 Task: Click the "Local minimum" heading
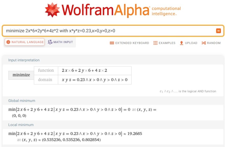click(x=21, y=125)
